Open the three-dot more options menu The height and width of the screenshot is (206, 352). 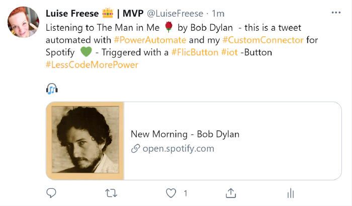(336, 13)
